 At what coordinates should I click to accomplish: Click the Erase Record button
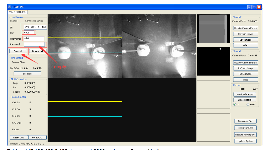coord(245,100)
